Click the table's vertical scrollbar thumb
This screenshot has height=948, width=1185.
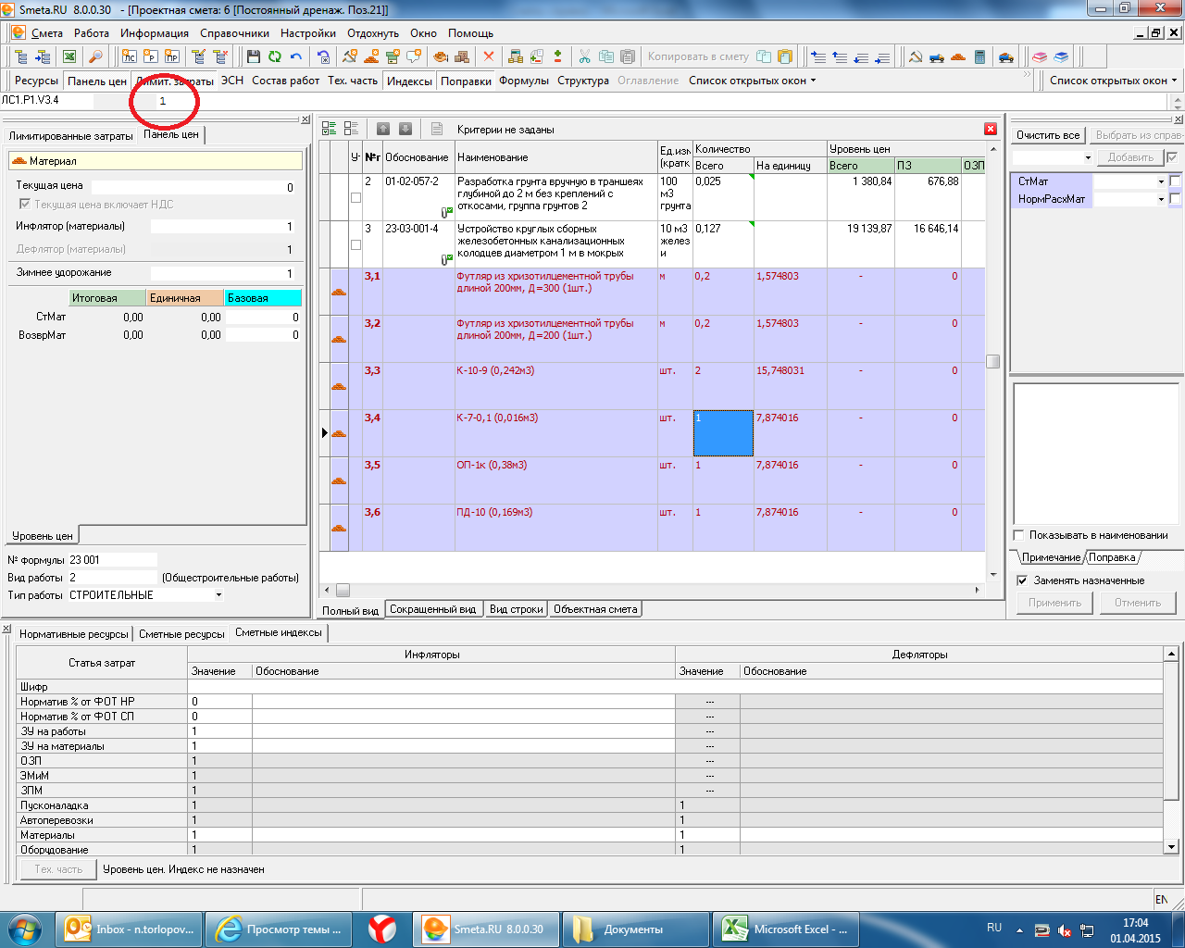pos(992,361)
